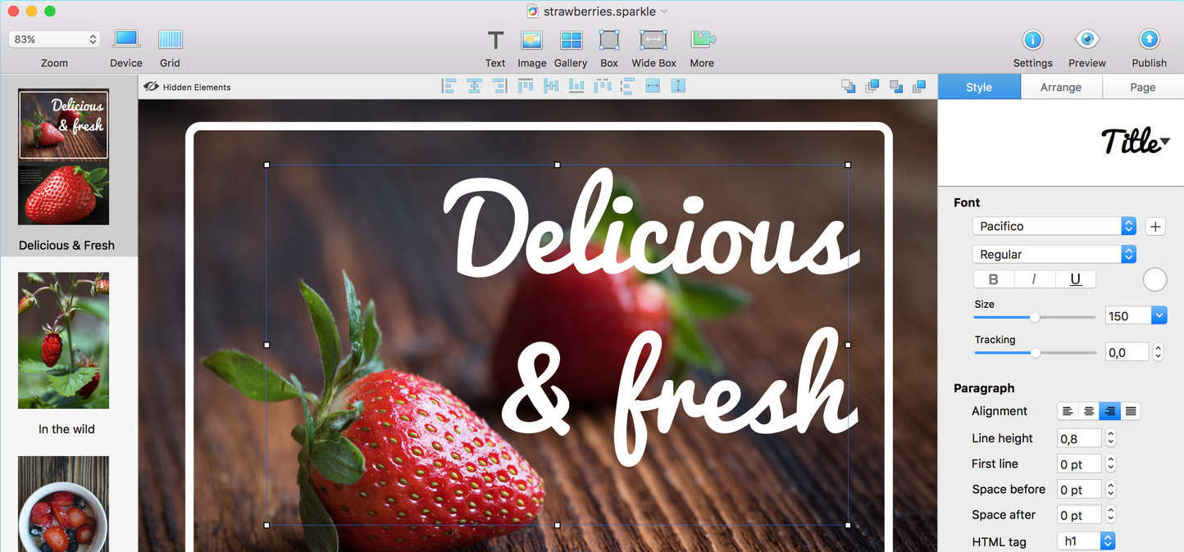Toggle italic formatting
The image size is (1184, 552).
click(1034, 279)
